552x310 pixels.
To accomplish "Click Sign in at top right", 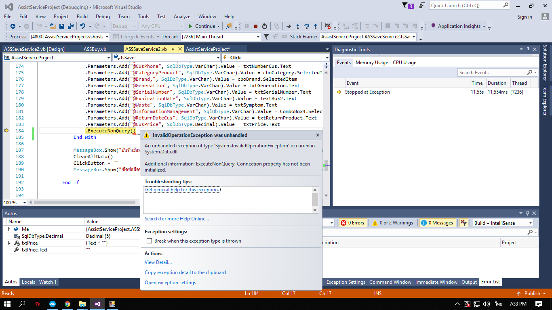I will pos(525,17).
